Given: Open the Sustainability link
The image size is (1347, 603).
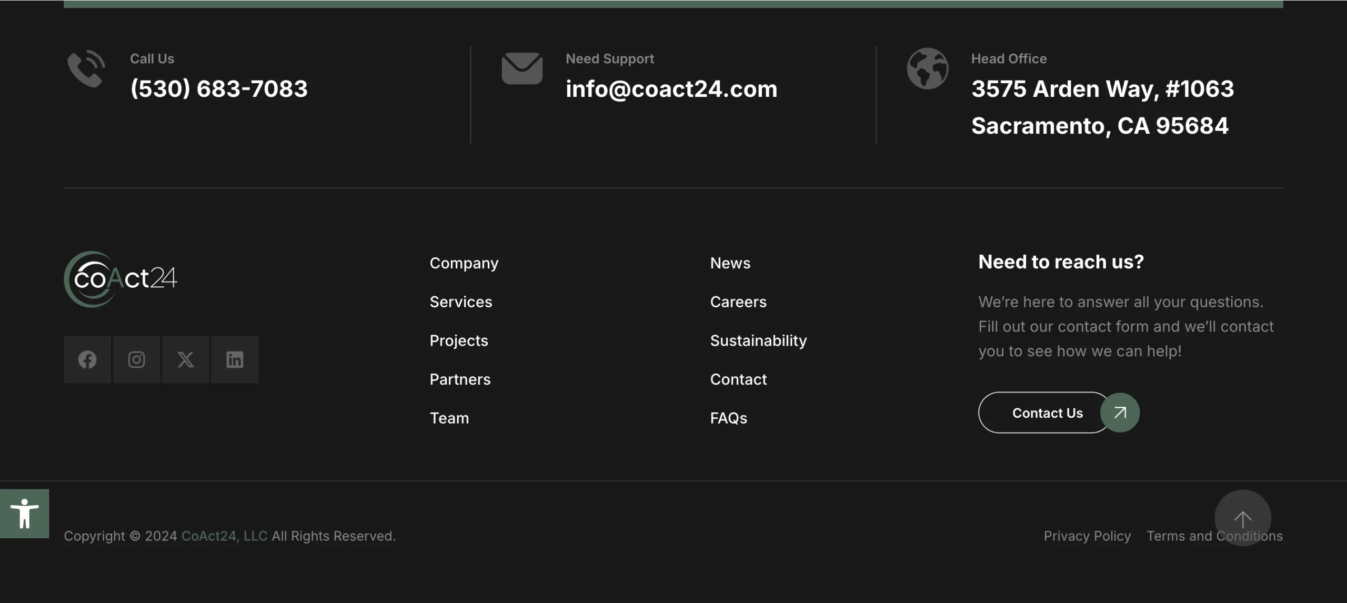Looking at the screenshot, I should coord(758,341).
